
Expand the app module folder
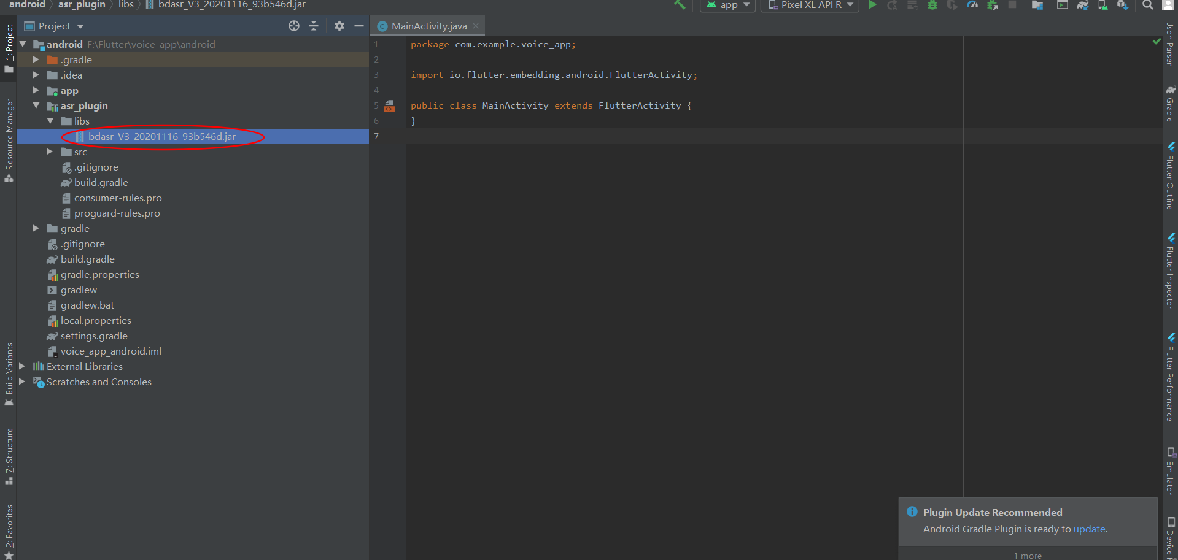tap(36, 90)
